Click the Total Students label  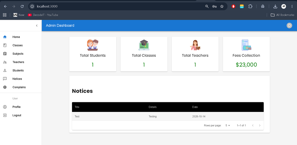[x=93, y=56]
